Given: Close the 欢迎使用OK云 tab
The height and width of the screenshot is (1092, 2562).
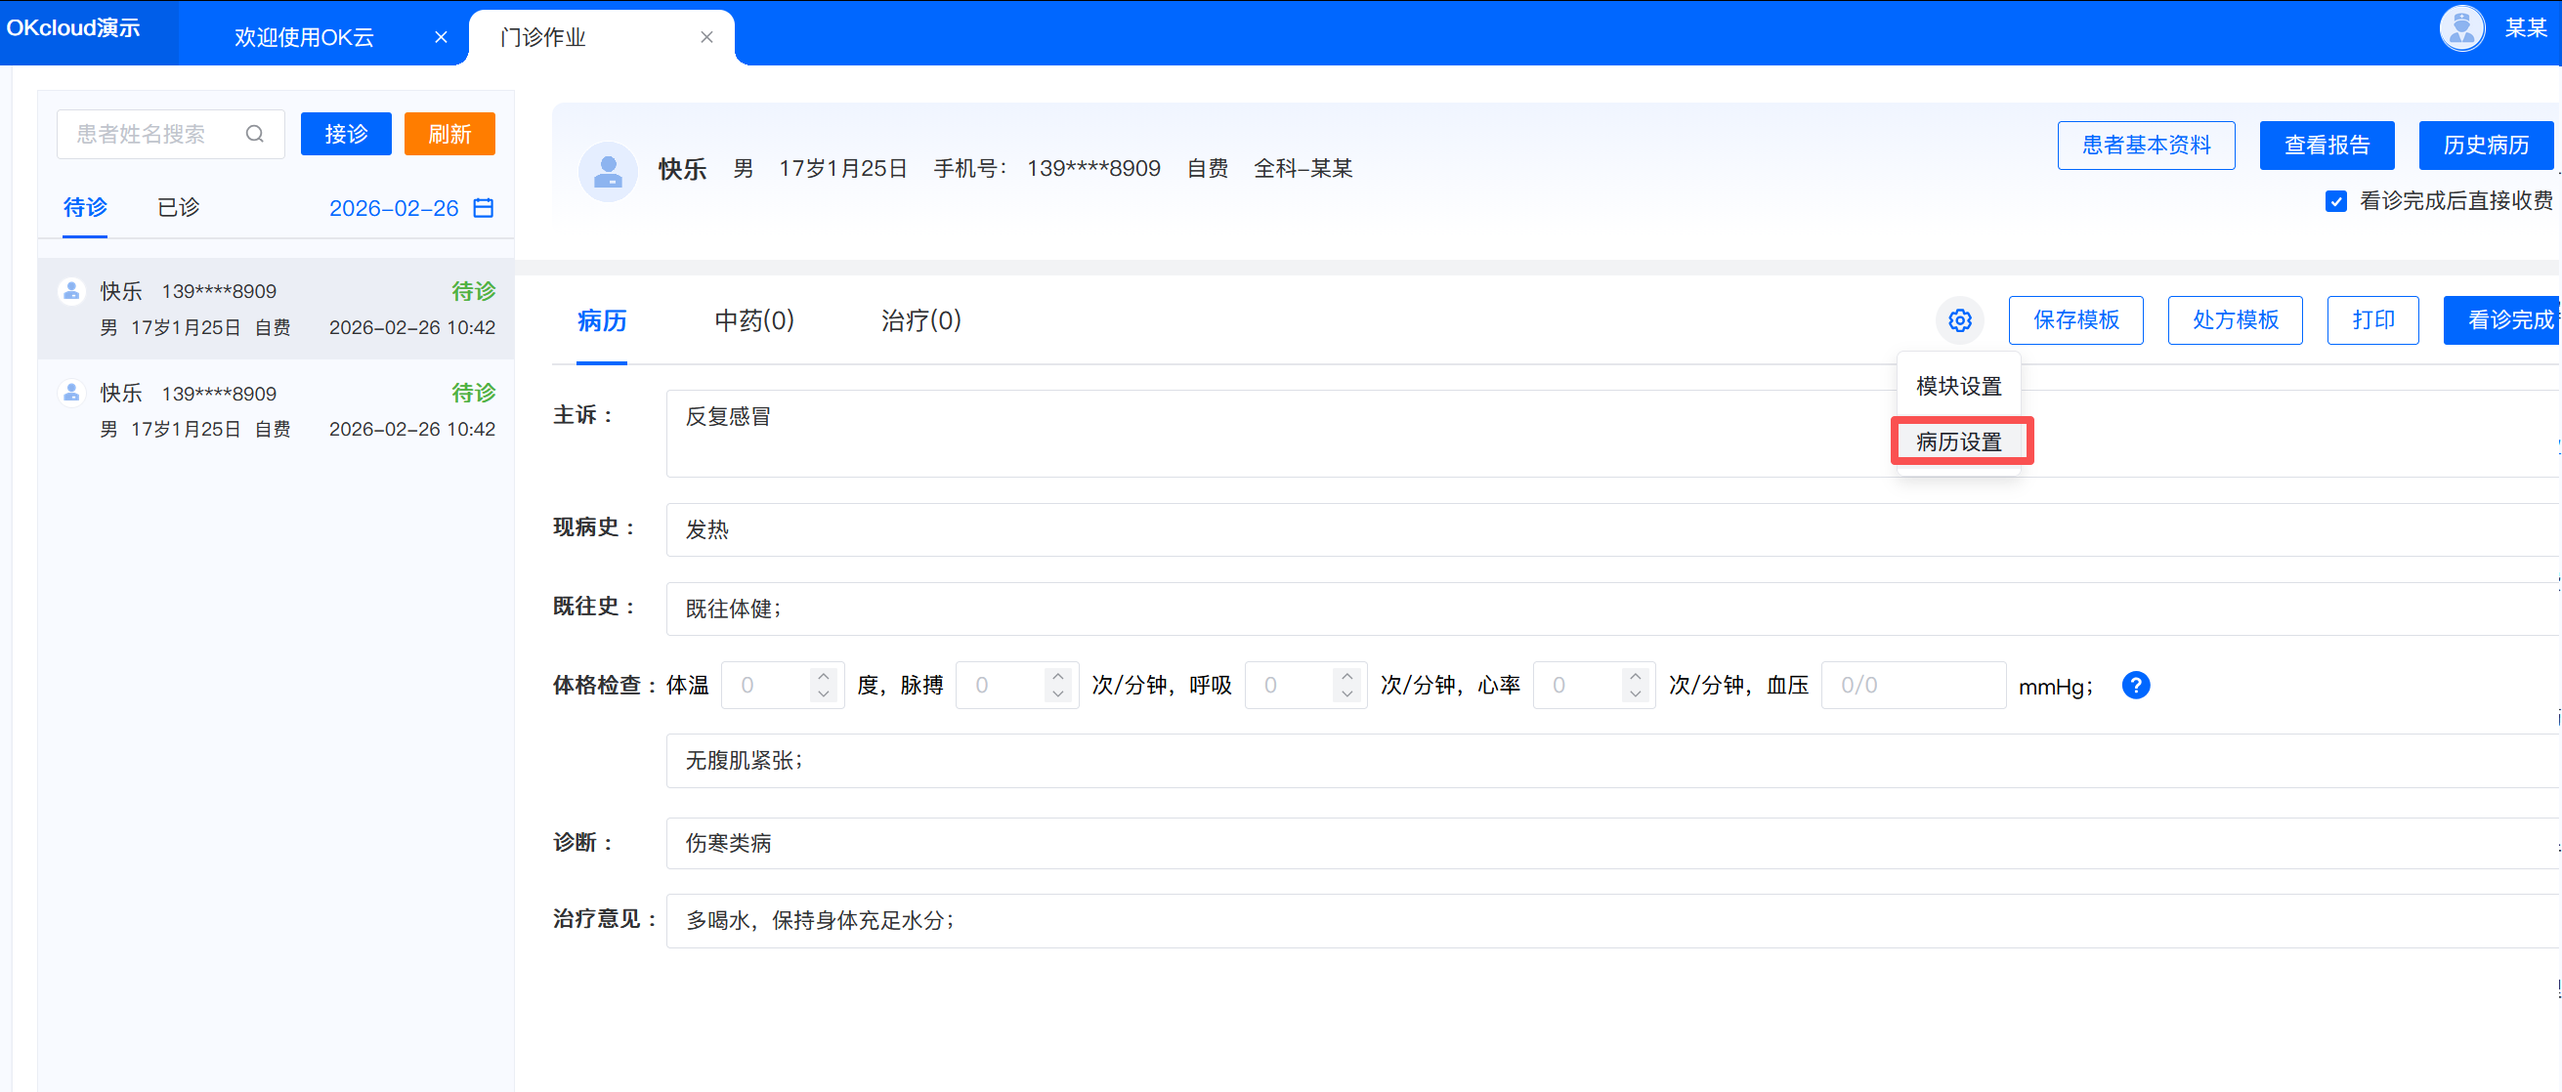Looking at the screenshot, I should (441, 37).
